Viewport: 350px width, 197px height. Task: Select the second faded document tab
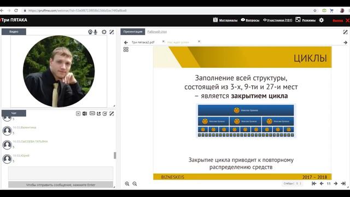point(178,42)
